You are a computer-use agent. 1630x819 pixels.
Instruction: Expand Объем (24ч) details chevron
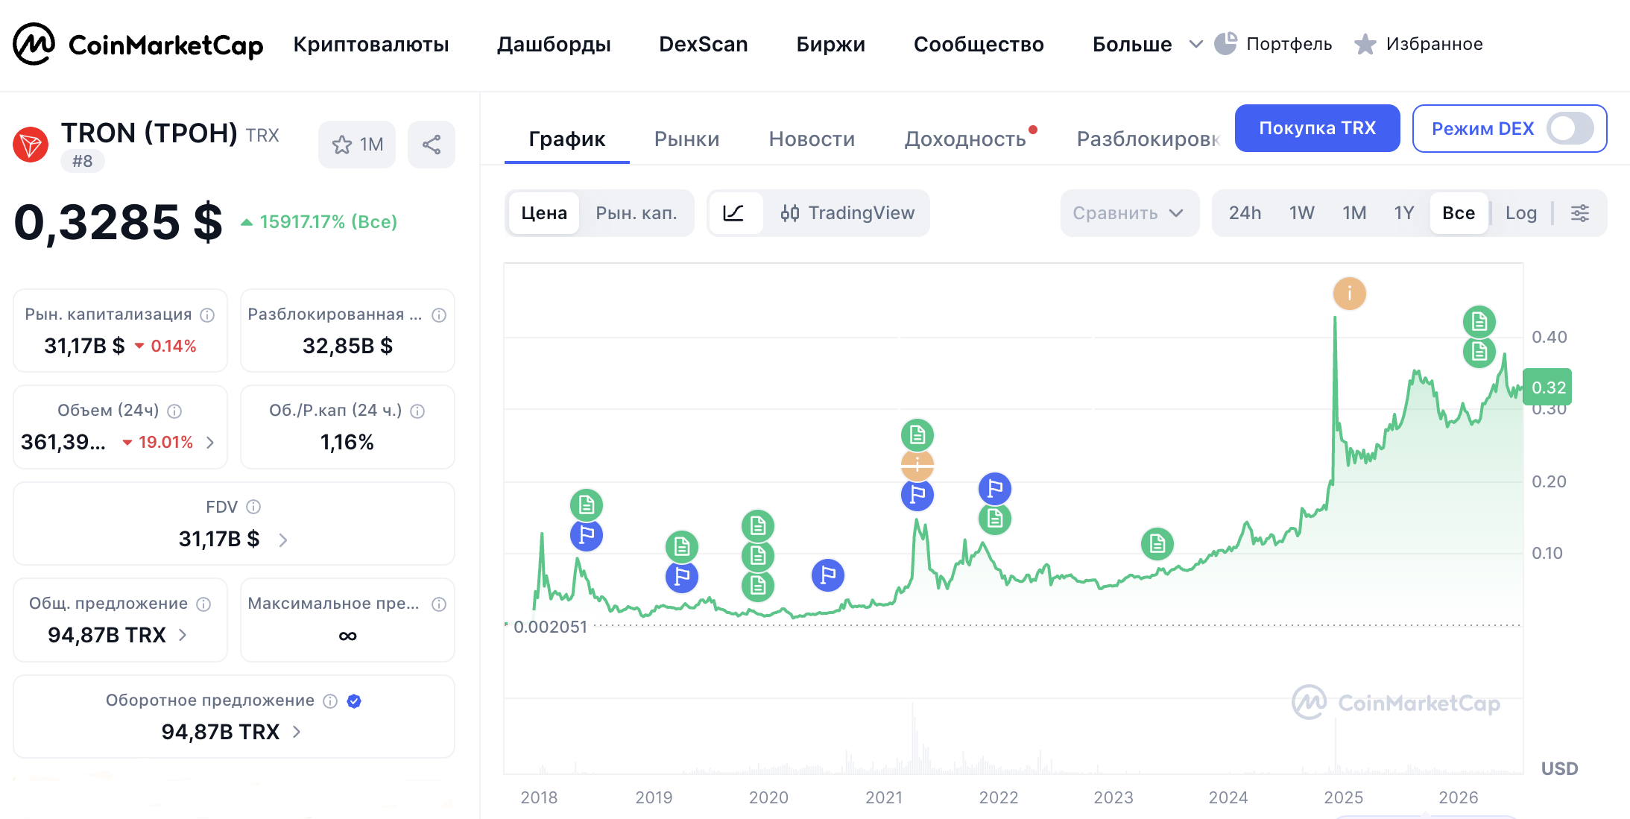(x=210, y=443)
